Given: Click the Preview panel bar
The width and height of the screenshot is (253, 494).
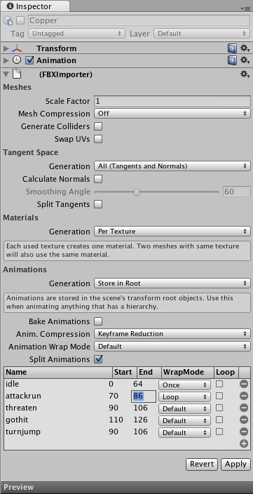Looking at the screenshot, I should (x=126, y=488).
